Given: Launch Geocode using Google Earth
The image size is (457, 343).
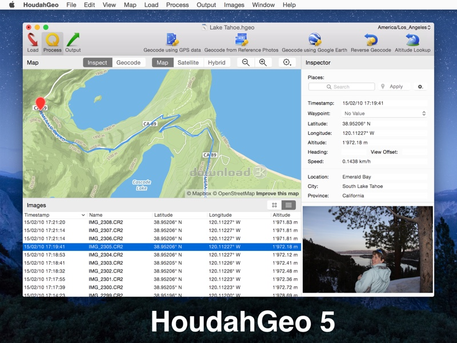Looking at the screenshot, I should [x=315, y=42].
